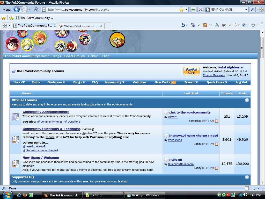Viewport: 265px width, 199px height.
Task: Click the house icon in the right toolbar
Action: pyautogui.click(x=193, y=25)
